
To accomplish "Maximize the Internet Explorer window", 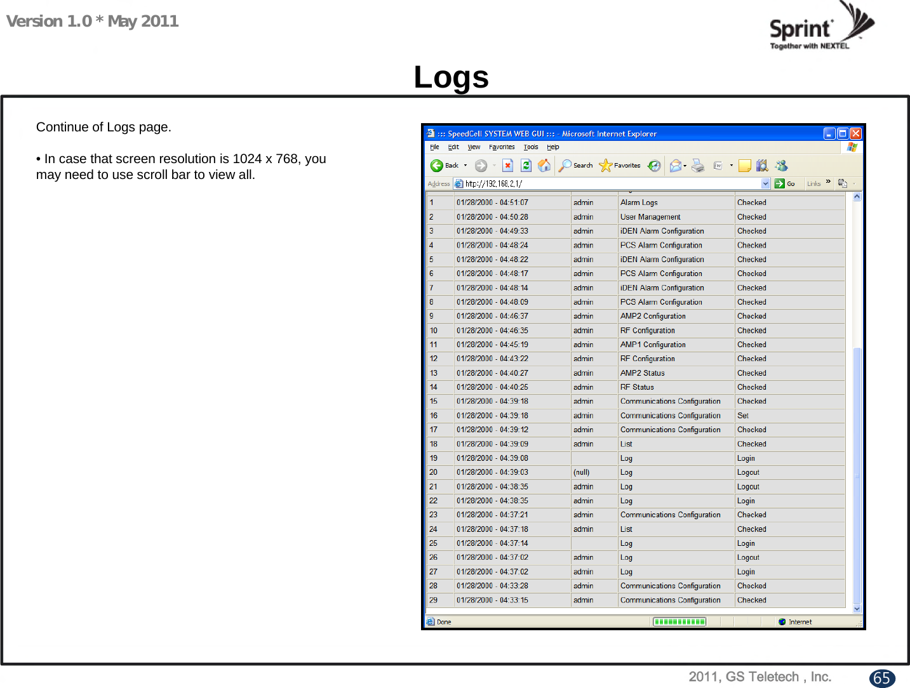I will click(x=843, y=133).
